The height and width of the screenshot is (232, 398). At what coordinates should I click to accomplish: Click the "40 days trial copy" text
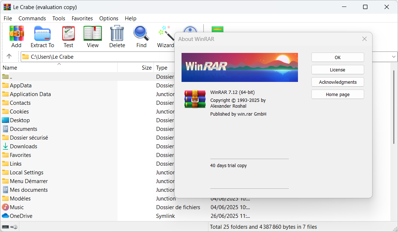228,165
